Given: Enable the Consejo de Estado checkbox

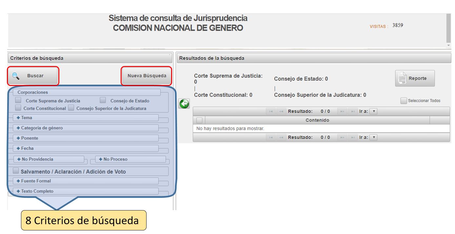Looking at the screenshot, I should pyautogui.click(x=103, y=100).
